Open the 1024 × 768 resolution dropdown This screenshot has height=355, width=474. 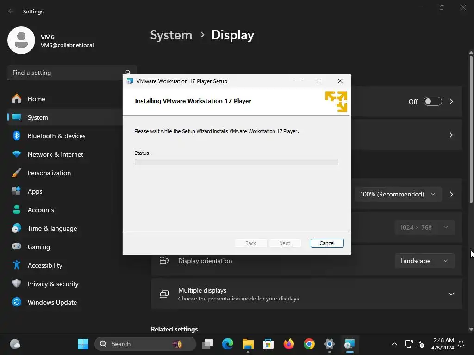click(x=424, y=227)
